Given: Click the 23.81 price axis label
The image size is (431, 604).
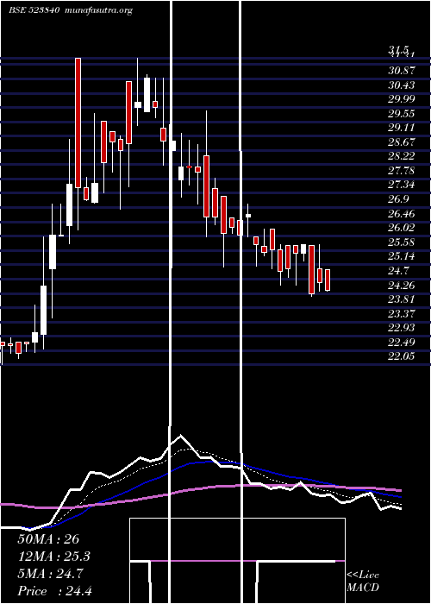Looking at the screenshot, I should coord(402,299).
